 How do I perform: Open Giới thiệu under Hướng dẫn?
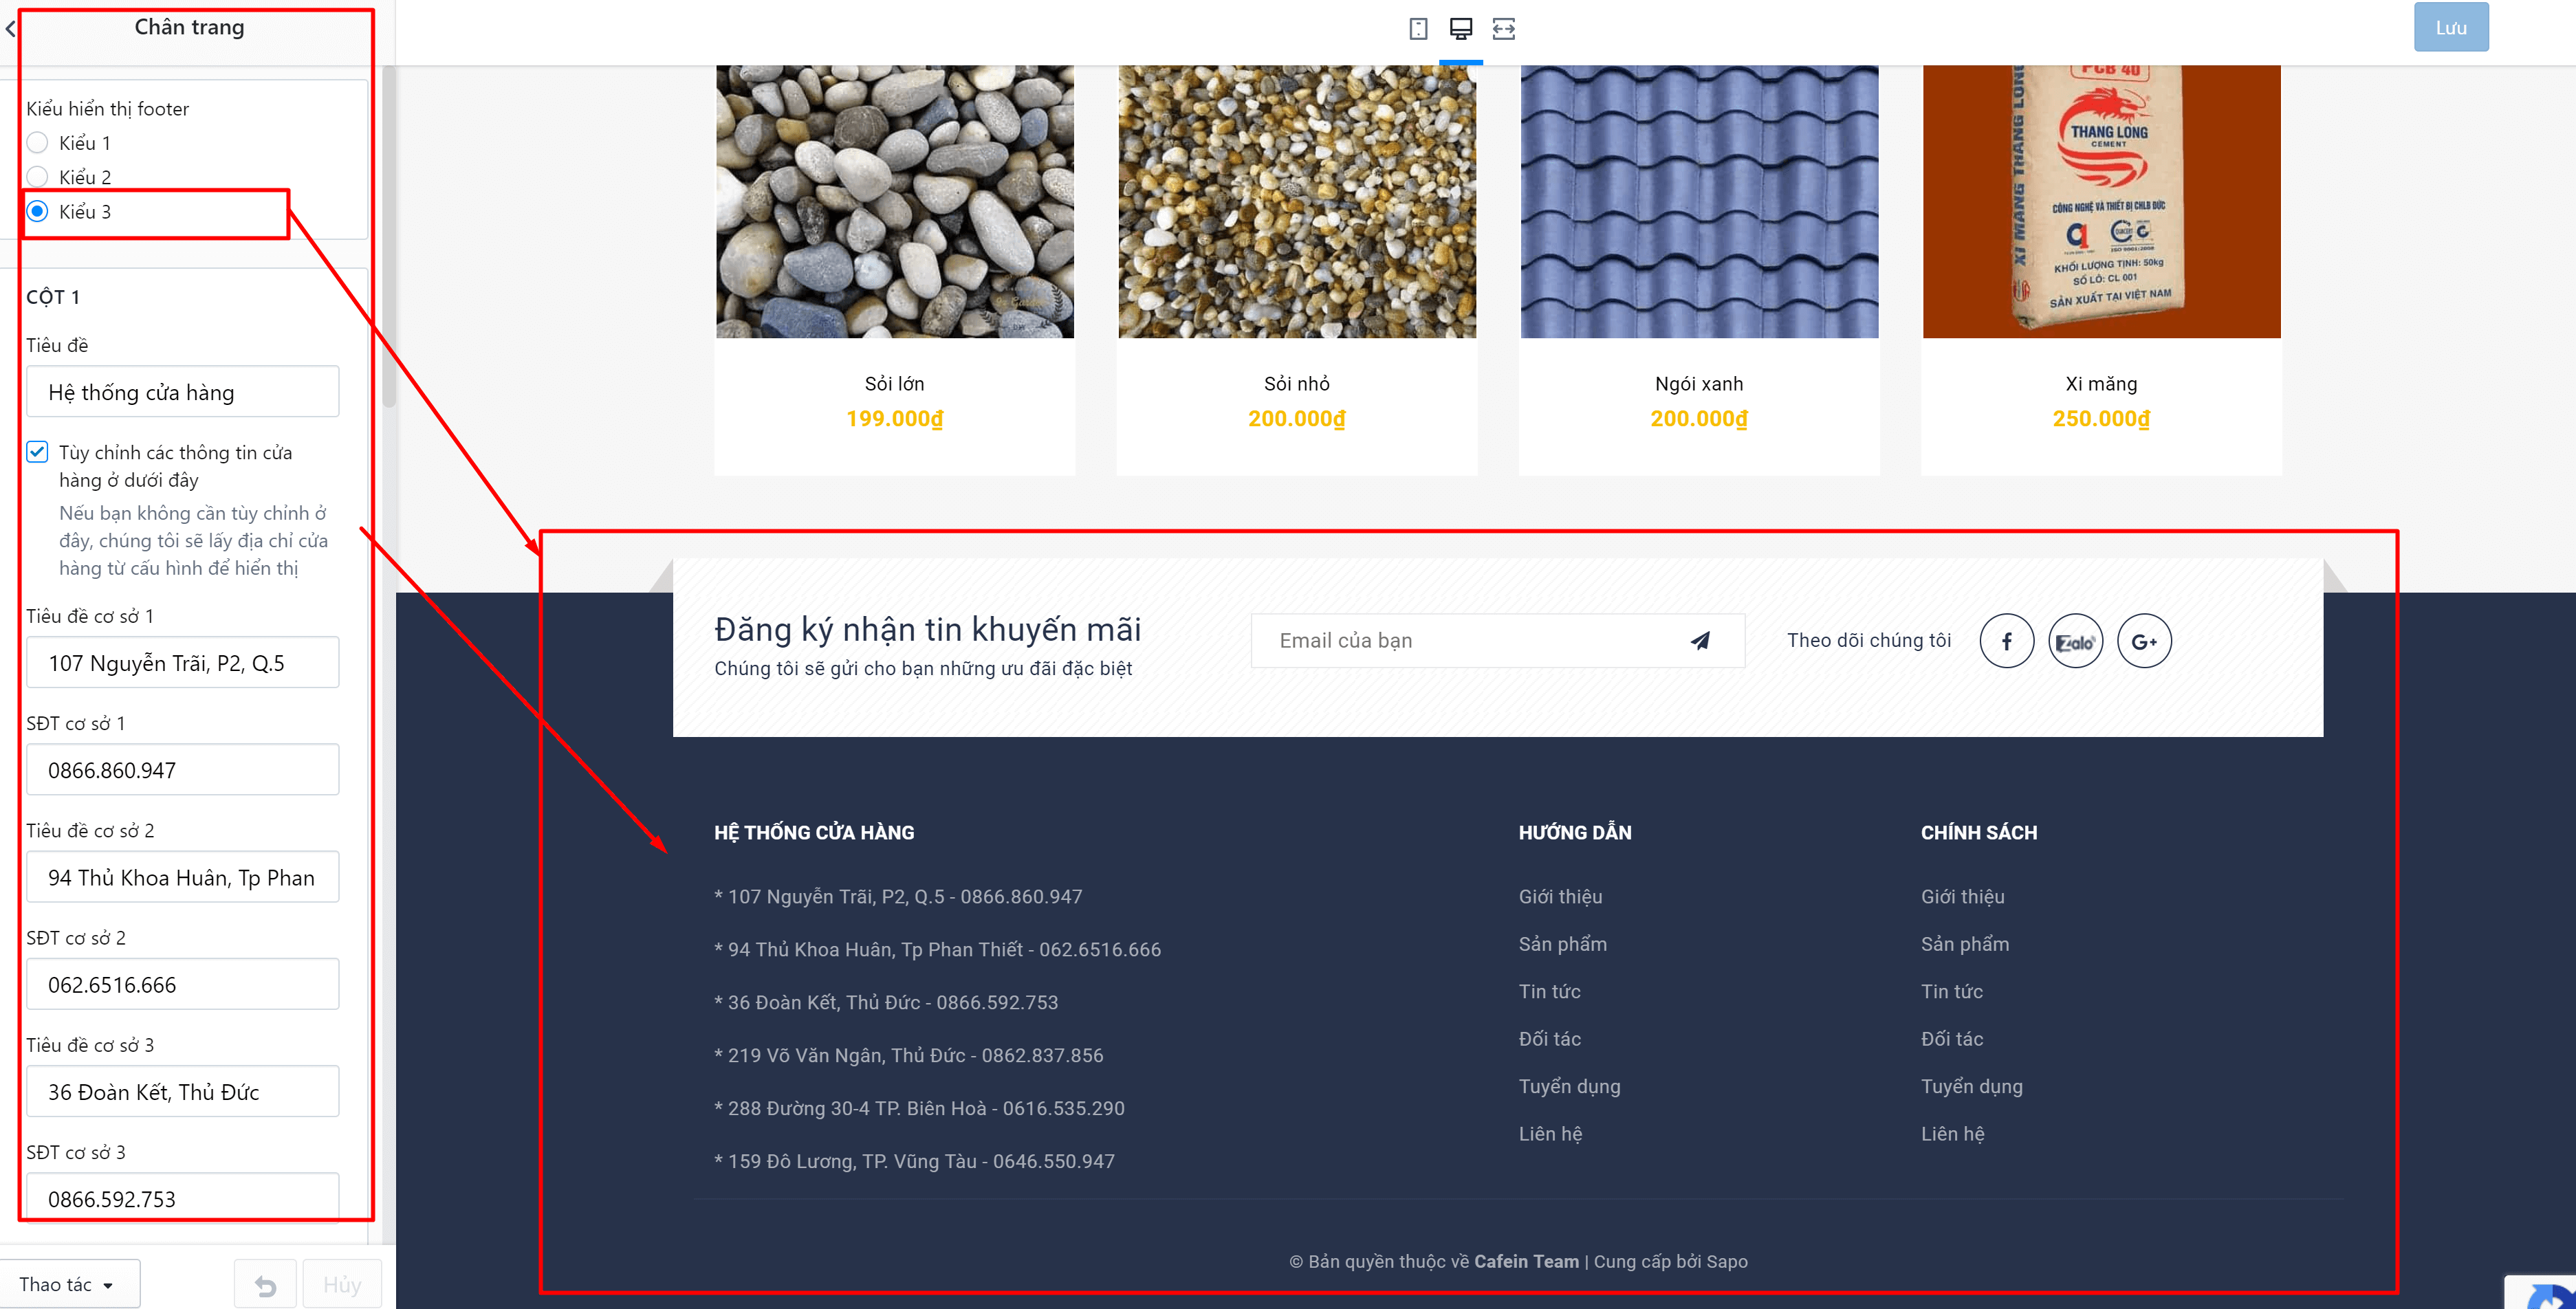pyautogui.click(x=1560, y=897)
